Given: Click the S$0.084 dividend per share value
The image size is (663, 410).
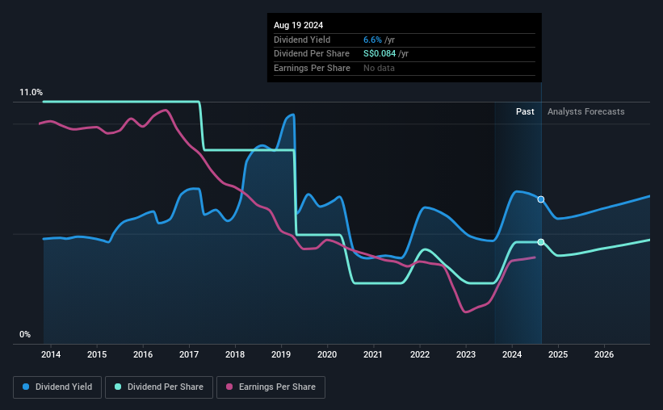Looking at the screenshot, I should (380, 54).
